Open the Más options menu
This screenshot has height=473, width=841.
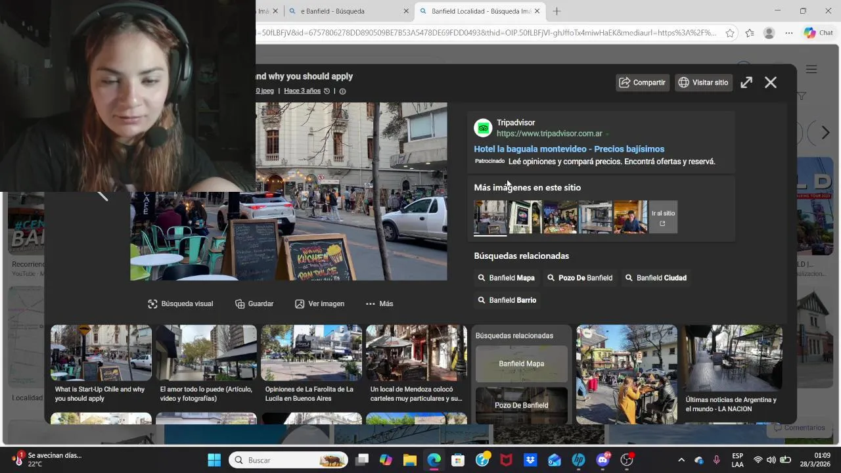[x=380, y=304]
